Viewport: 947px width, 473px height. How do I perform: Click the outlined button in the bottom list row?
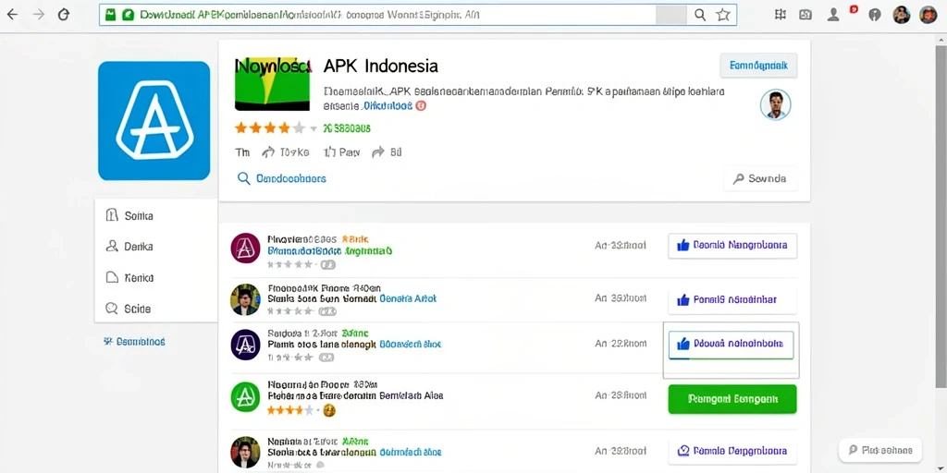coord(732,451)
